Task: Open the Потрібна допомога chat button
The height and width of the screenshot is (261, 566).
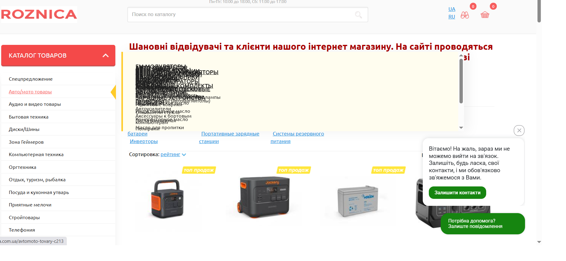Action: (x=482, y=224)
